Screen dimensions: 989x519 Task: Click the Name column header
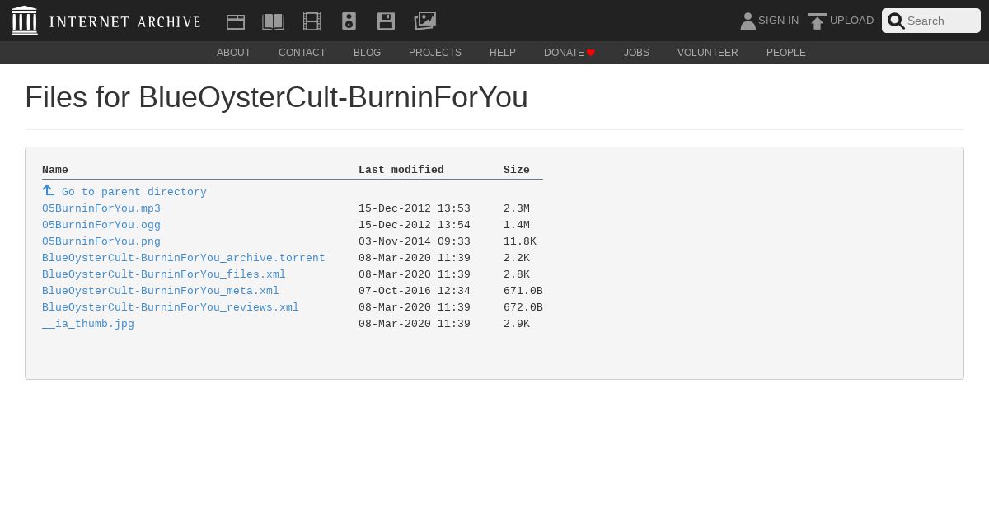pyautogui.click(x=55, y=170)
